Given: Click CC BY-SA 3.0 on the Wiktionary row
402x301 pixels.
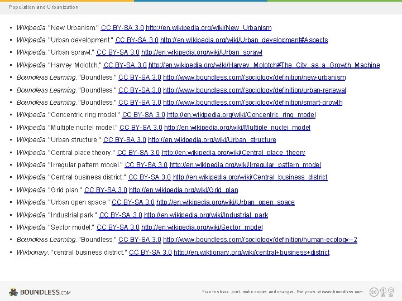Looking at the screenshot, I should [x=150, y=253].
